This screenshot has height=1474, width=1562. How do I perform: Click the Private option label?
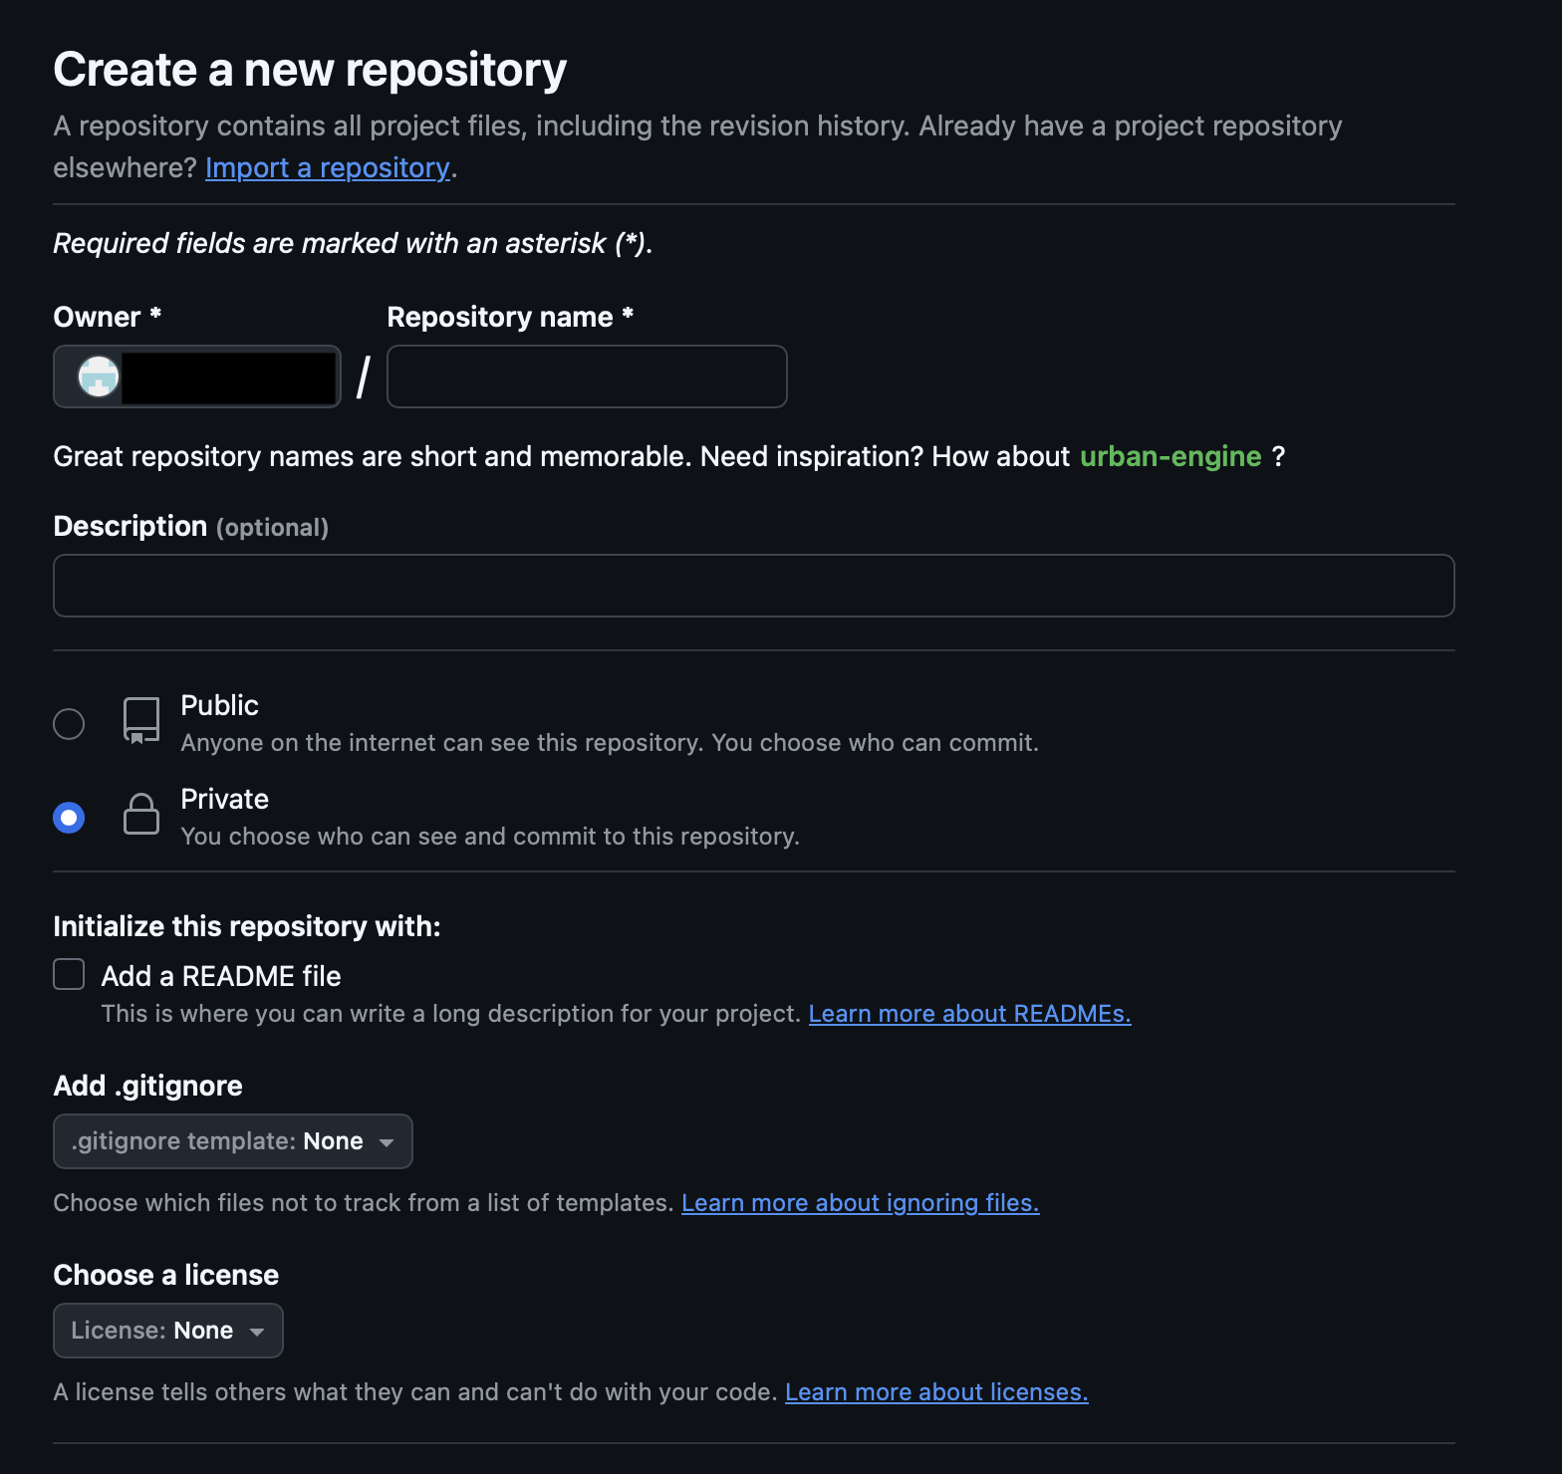(x=225, y=799)
